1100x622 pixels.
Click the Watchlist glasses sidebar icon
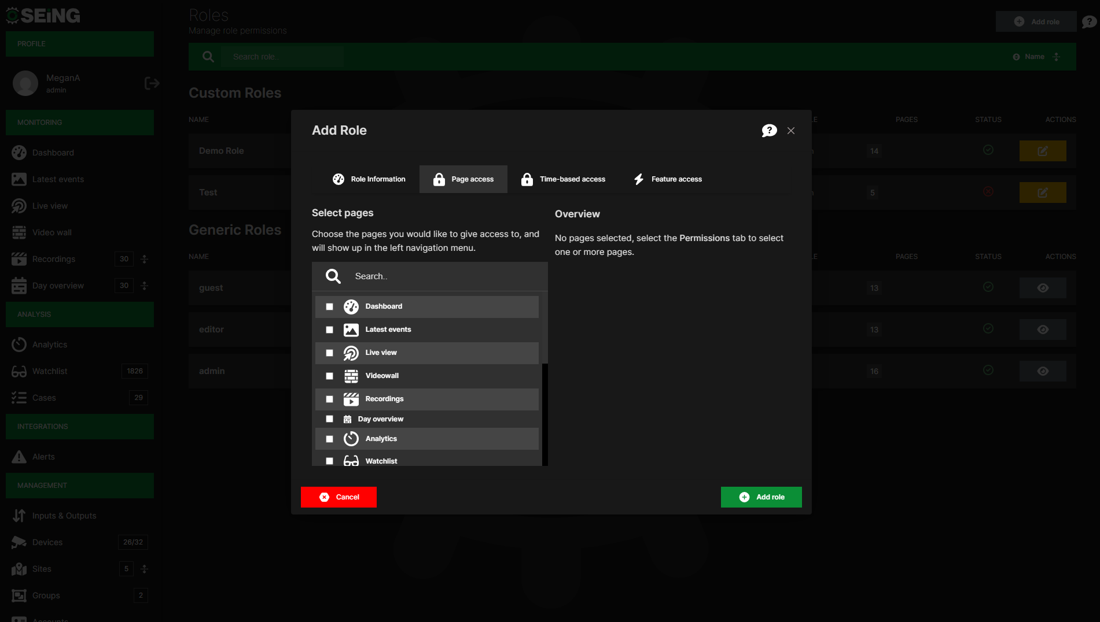coord(19,371)
